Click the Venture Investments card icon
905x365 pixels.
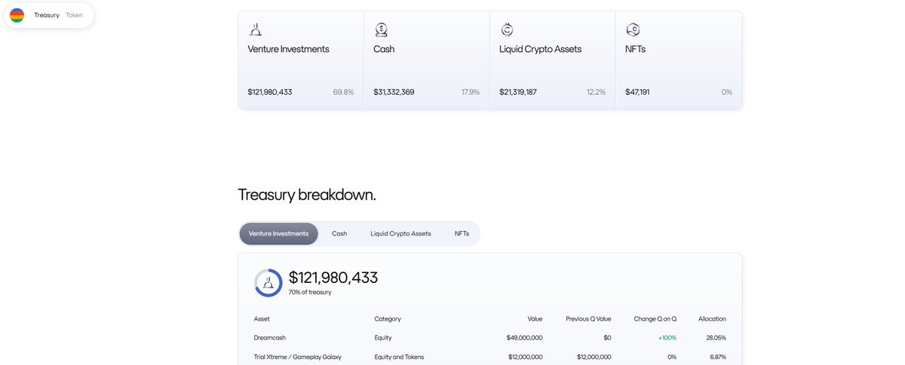click(256, 29)
